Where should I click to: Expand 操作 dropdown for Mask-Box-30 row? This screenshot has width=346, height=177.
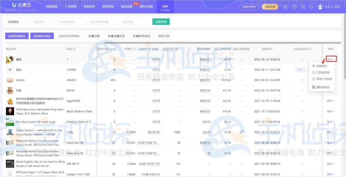coord(331,143)
